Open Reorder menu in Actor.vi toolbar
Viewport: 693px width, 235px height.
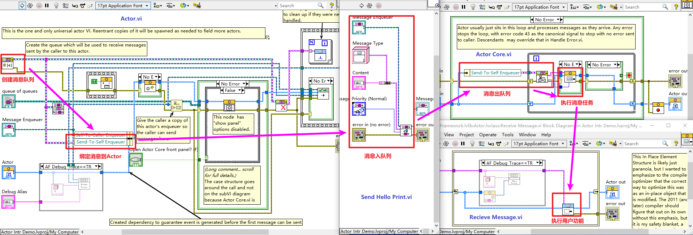(185, 5)
